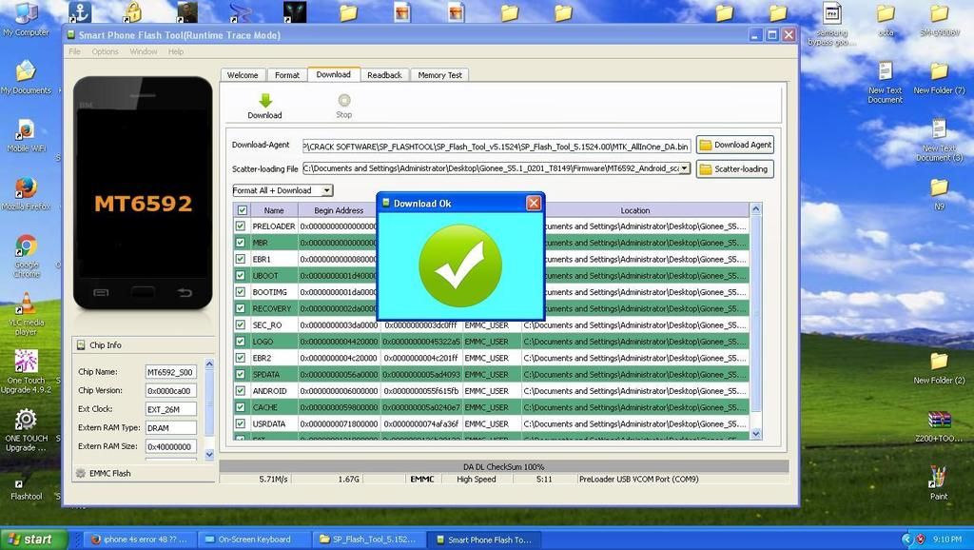Click the Stop icon in the toolbar
This screenshot has width=974, height=550.
click(x=344, y=100)
